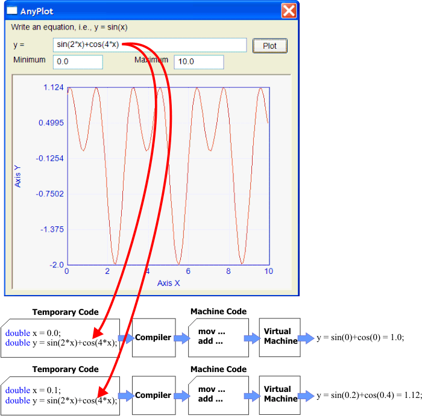Click the blue arrow from lower Compiler to machine code
The height and width of the screenshot is (416, 422).
tap(182, 396)
